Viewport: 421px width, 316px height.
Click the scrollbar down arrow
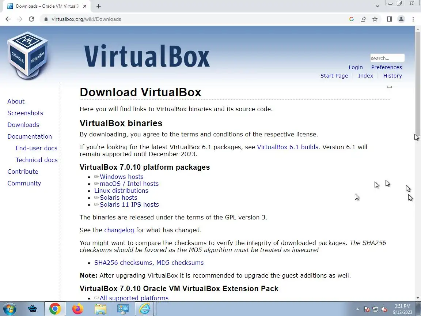click(x=417, y=298)
